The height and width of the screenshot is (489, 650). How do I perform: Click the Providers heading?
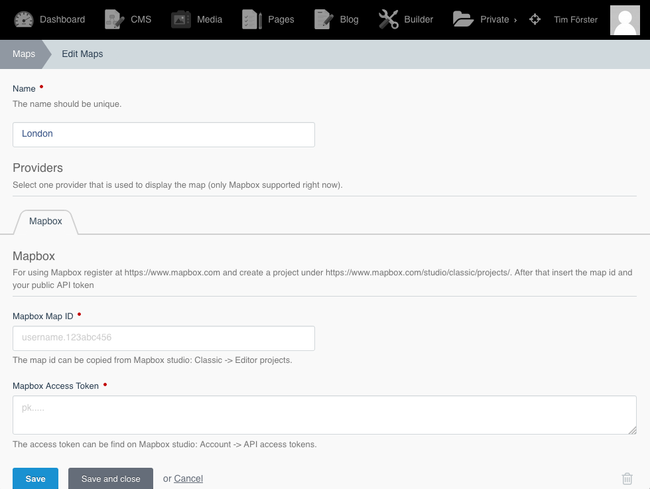38,168
